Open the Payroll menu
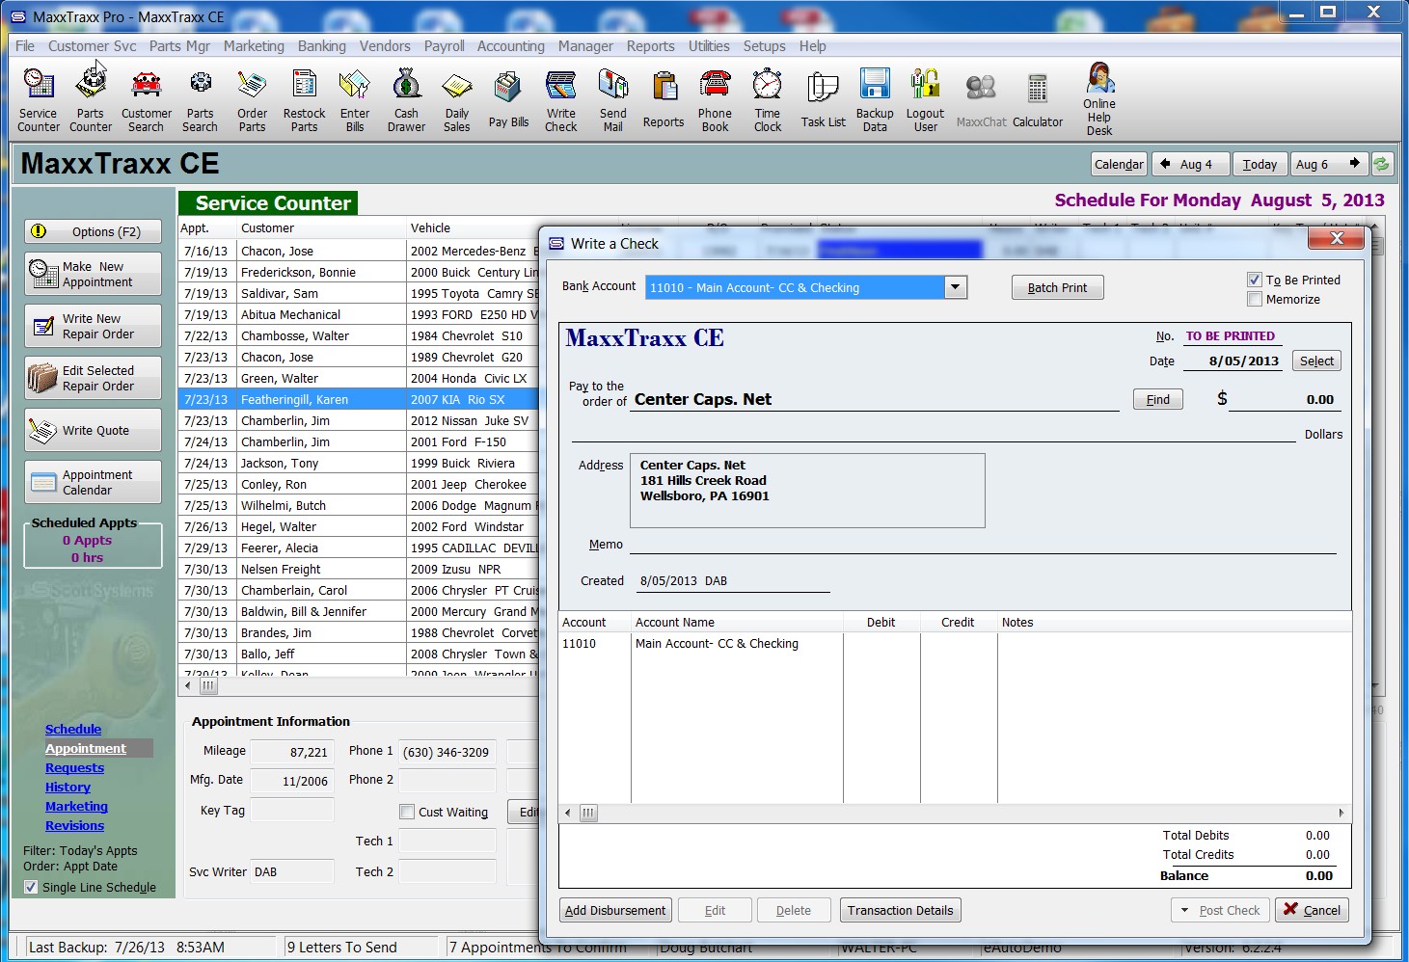The height and width of the screenshot is (962, 1409). pyautogui.click(x=445, y=45)
